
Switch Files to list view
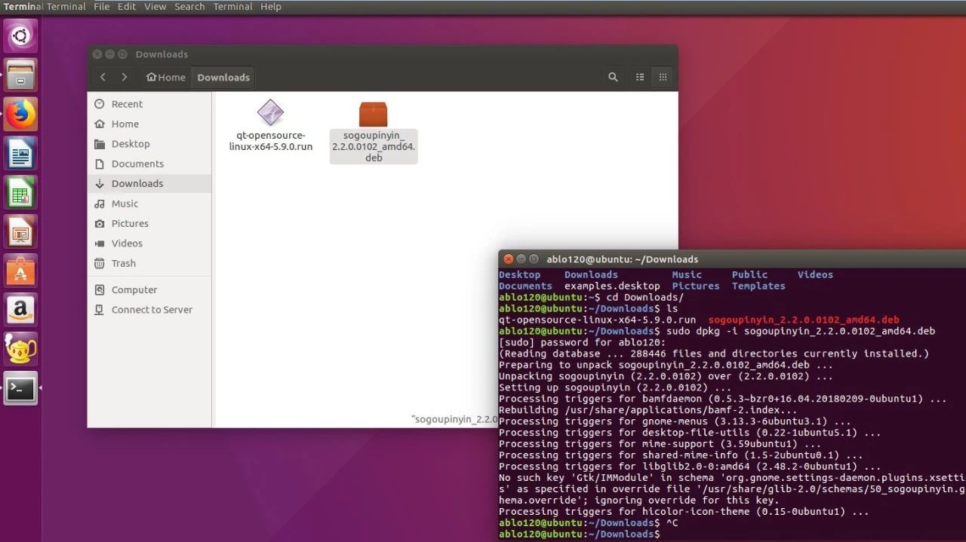point(640,77)
